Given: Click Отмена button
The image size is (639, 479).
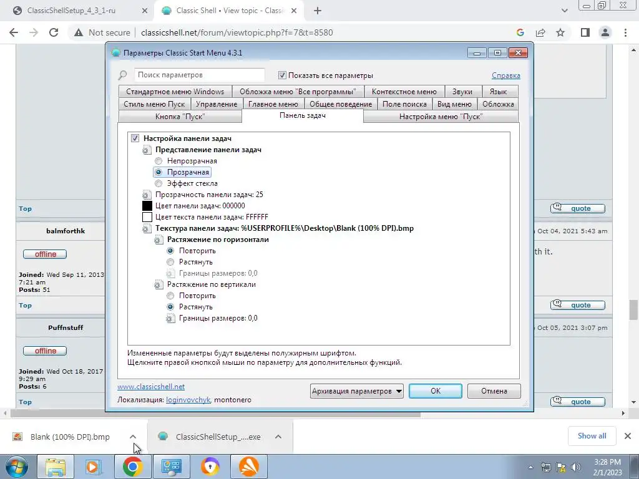Looking at the screenshot, I should coord(494,391).
